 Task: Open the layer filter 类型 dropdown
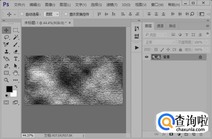click(155, 35)
